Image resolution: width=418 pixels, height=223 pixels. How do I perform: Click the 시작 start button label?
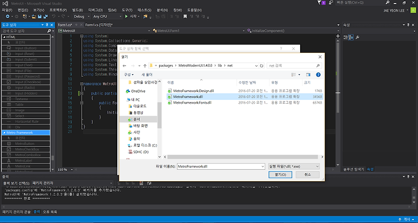tap(133, 16)
